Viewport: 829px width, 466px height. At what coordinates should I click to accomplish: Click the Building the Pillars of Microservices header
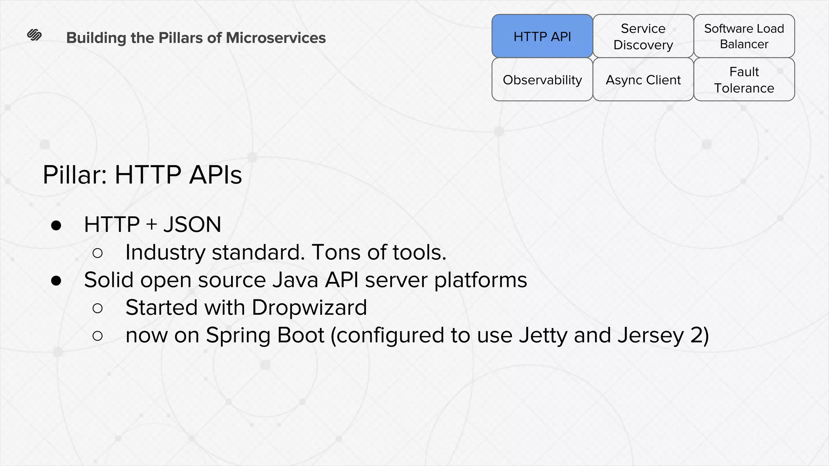pyautogui.click(x=196, y=38)
